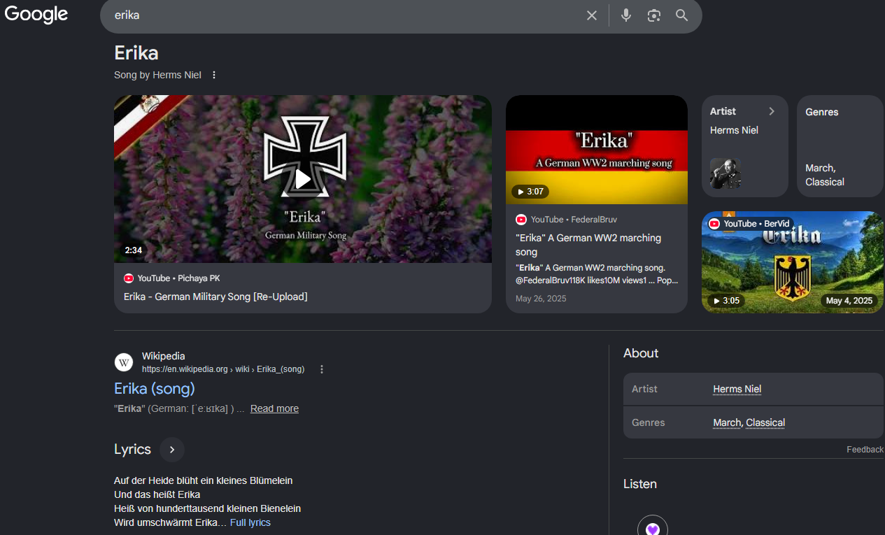Click the Read more link
The width and height of the screenshot is (885, 535).
point(274,408)
